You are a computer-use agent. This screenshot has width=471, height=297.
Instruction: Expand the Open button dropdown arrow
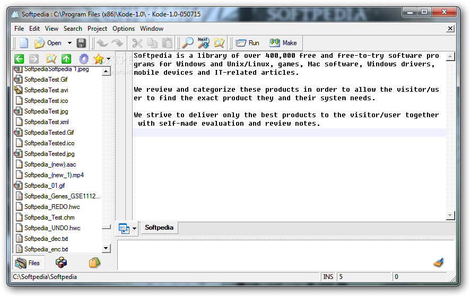pos(69,43)
